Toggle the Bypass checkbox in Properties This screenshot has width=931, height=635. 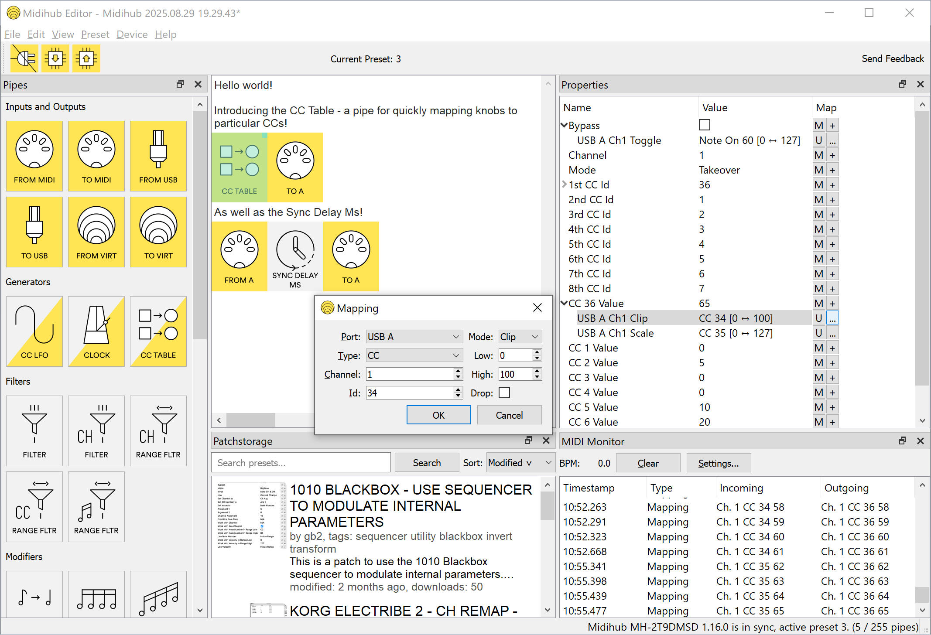[x=704, y=125]
